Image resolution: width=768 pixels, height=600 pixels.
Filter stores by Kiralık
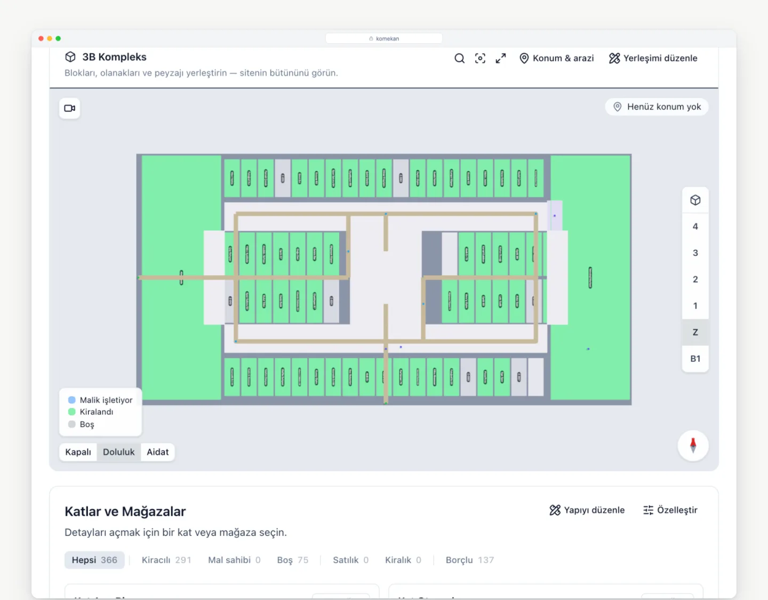(403, 560)
